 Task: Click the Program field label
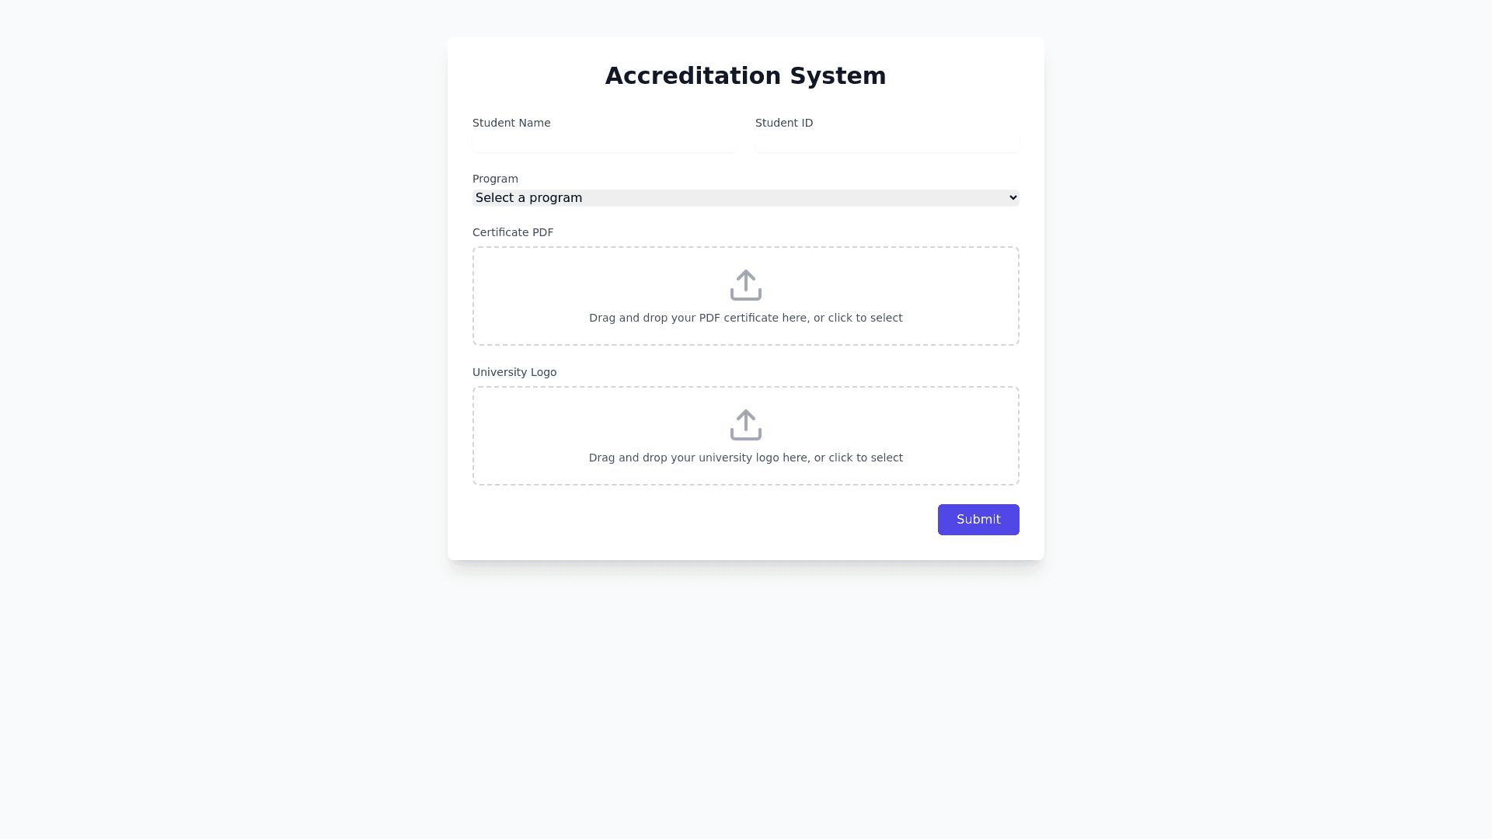click(x=495, y=179)
